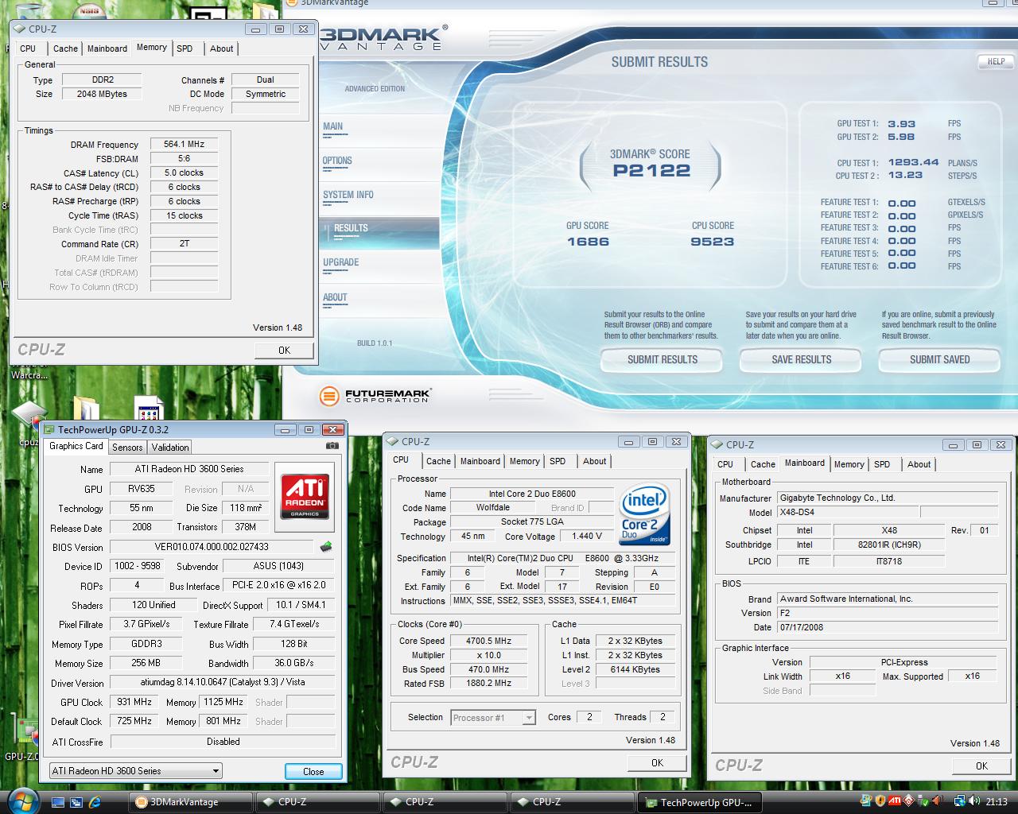This screenshot has height=814, width=1018.
Task: Click the ATI CrossFire Disabled field
Action: (x=223, y=742)
